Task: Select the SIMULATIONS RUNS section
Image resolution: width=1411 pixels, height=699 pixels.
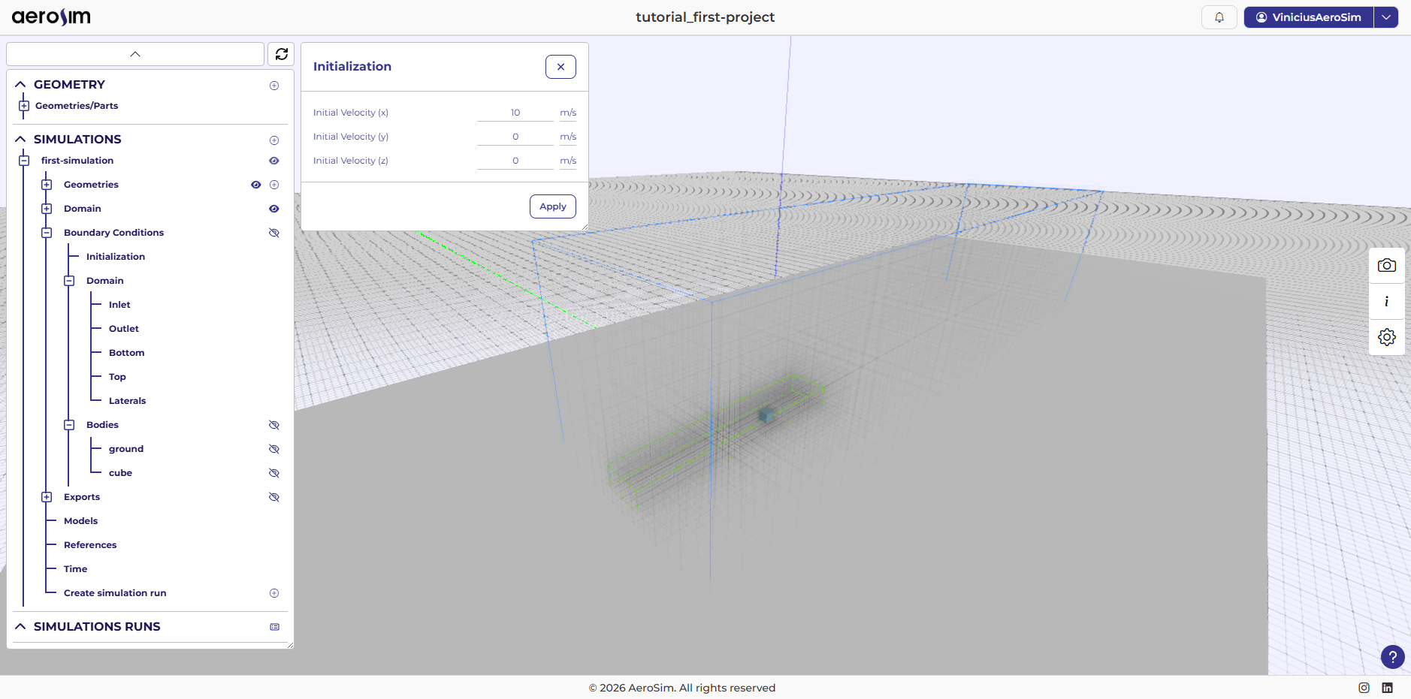Action: click(x=95, y=626)
